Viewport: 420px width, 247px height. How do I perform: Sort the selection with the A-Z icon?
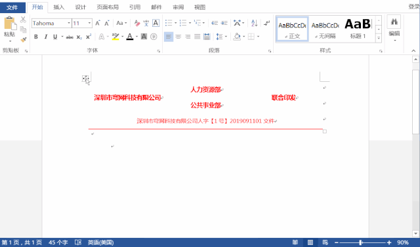click(254, 23)
